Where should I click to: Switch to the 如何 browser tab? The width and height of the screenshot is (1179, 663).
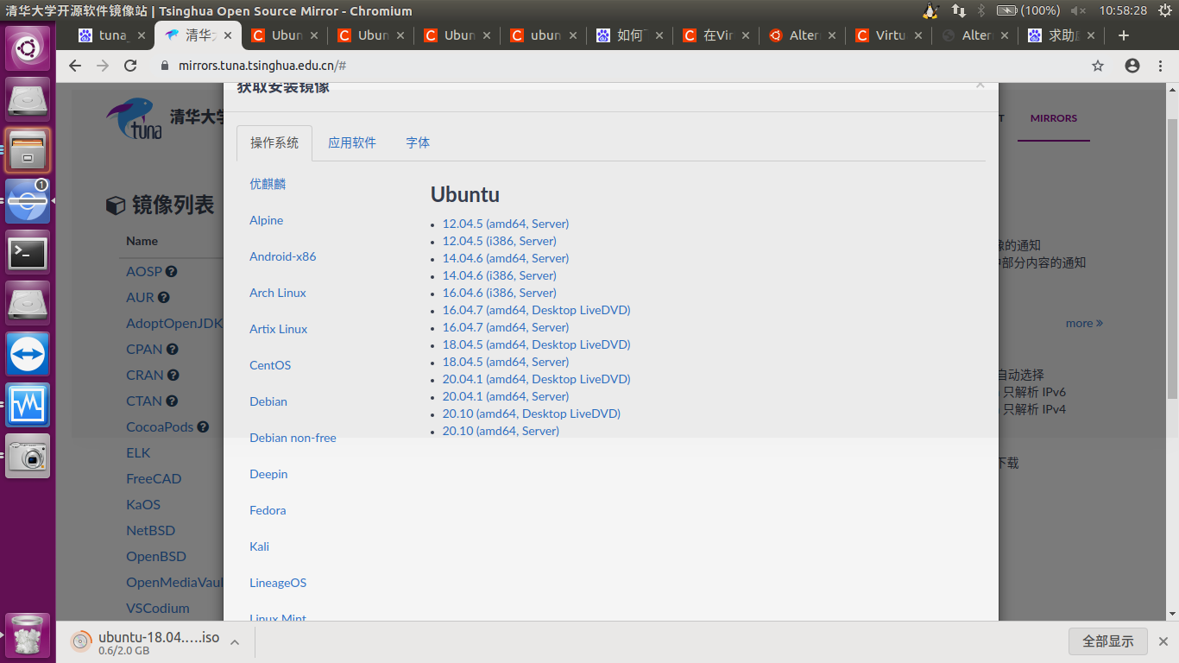tap(629, 35)
